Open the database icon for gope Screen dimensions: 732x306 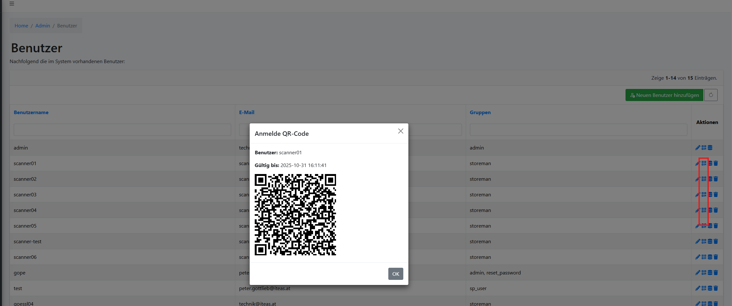[x=710, y=273]
